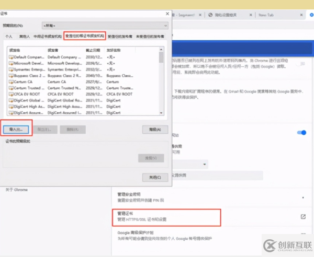Close the middle Chrome tab with globe icon
This screenshot has height=257, width=314.
[x=251, y=15]
